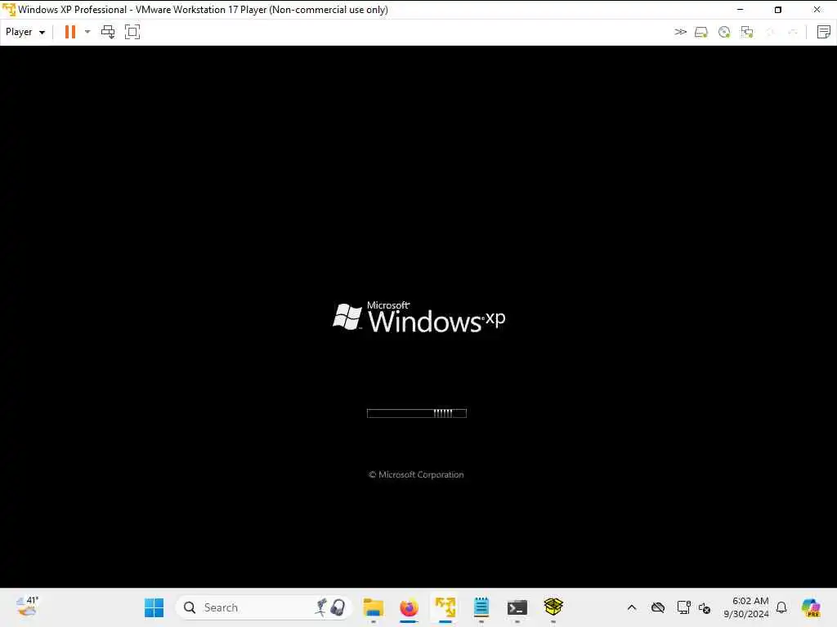Restore down the VMware Player window
Image resolution: width=837 pixels, height=627 pixels.
tap(778, 10)
